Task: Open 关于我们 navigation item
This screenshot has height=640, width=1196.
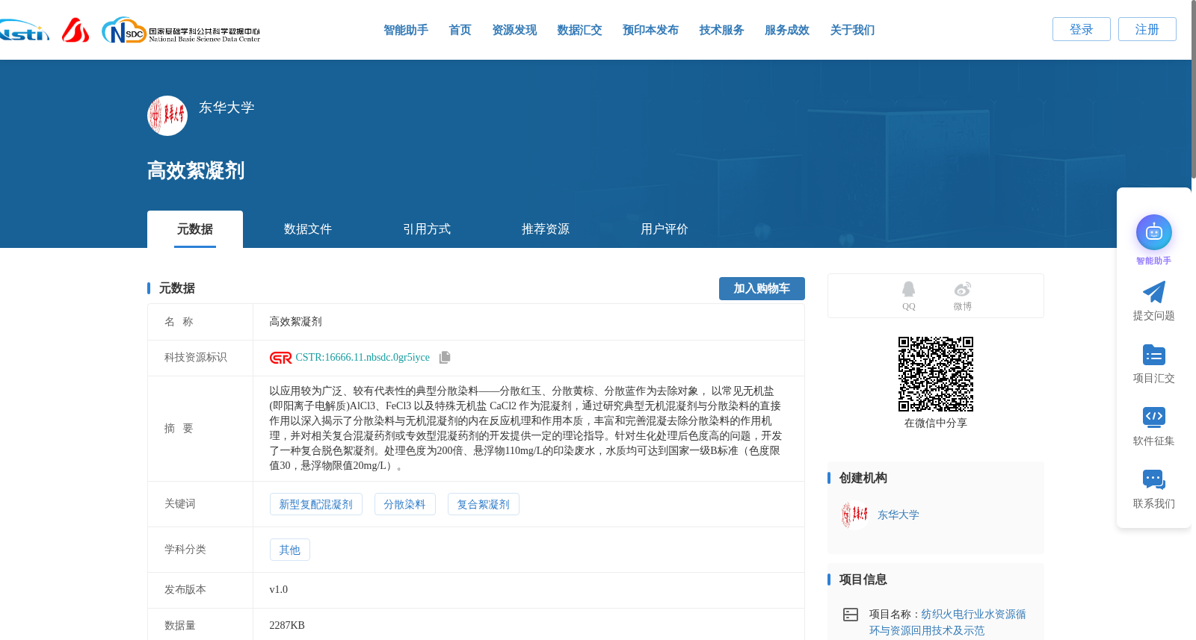Action: click(852, 30)
